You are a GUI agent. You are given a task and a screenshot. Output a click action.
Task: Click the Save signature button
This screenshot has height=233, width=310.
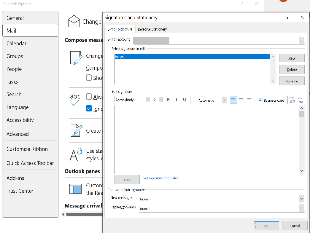click(127, 179)
